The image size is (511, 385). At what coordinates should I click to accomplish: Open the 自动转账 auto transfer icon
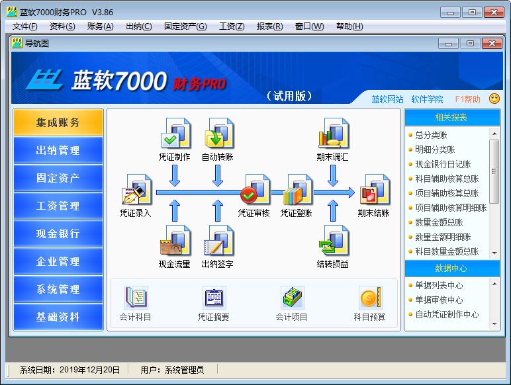coord(218,133)
